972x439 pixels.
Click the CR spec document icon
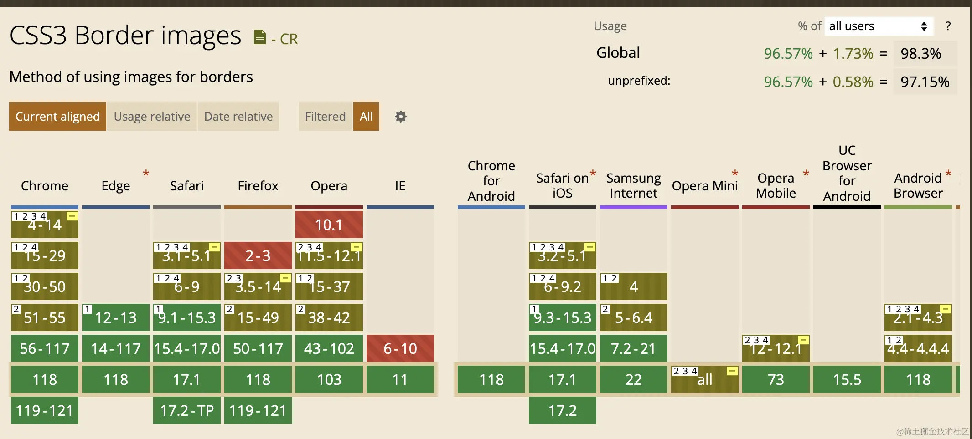pos(259,37)
